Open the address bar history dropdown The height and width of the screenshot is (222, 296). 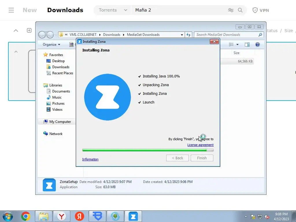coord(182,35)
